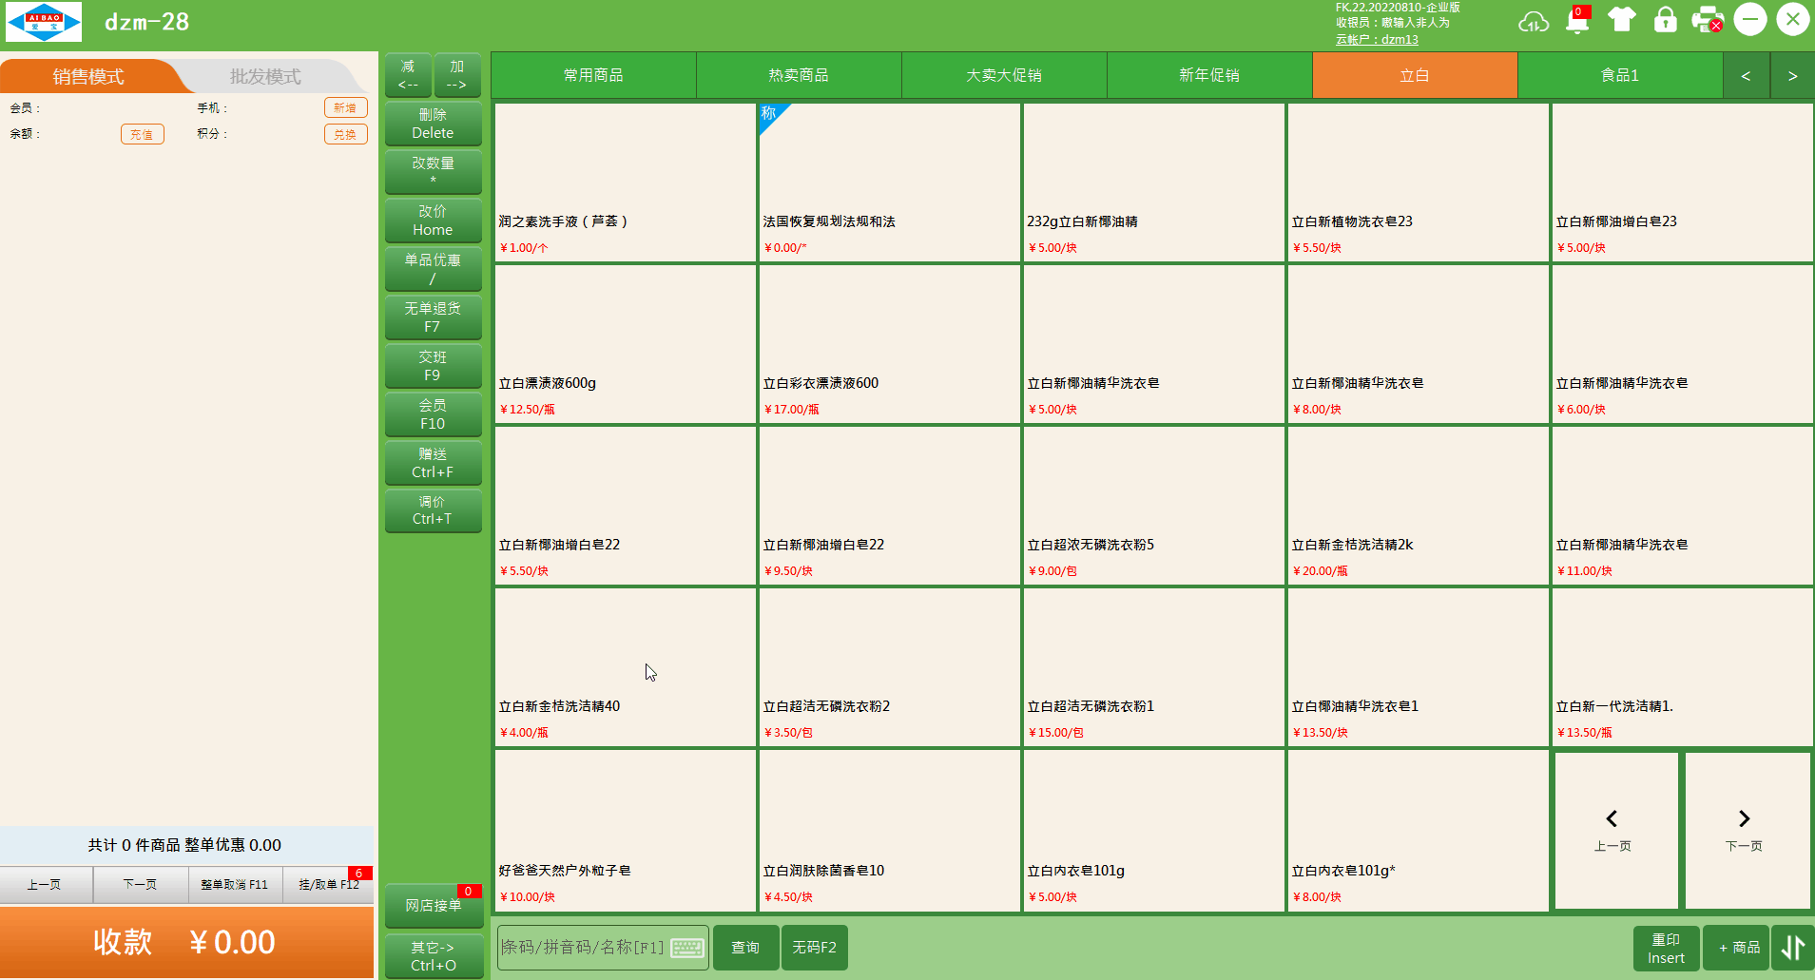Click the t-shirt skin theme icon
The height and width of the screenshot is (980, 1815).
[x=1622, y=20]
